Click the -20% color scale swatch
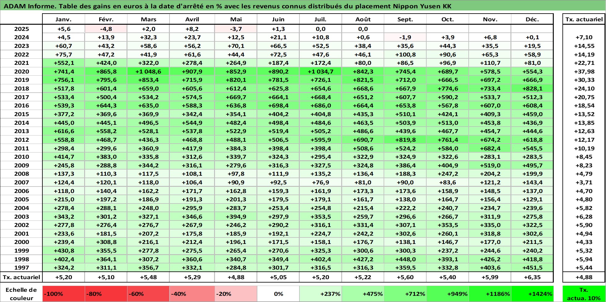Image resolution: width=606 pixels, height=302 pixels. click(236, 294)
